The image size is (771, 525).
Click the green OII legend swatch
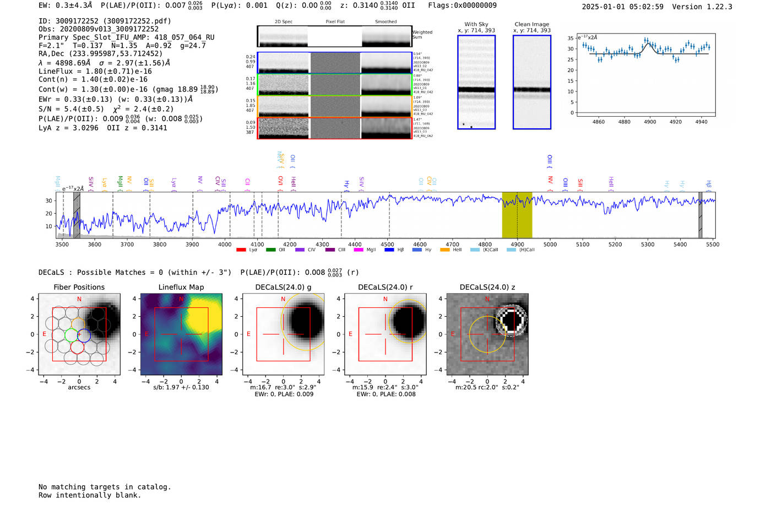pos(270,250)
